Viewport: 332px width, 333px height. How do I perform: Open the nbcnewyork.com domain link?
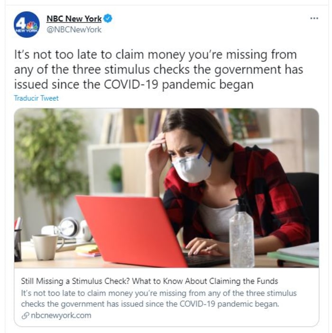point(61,315)
